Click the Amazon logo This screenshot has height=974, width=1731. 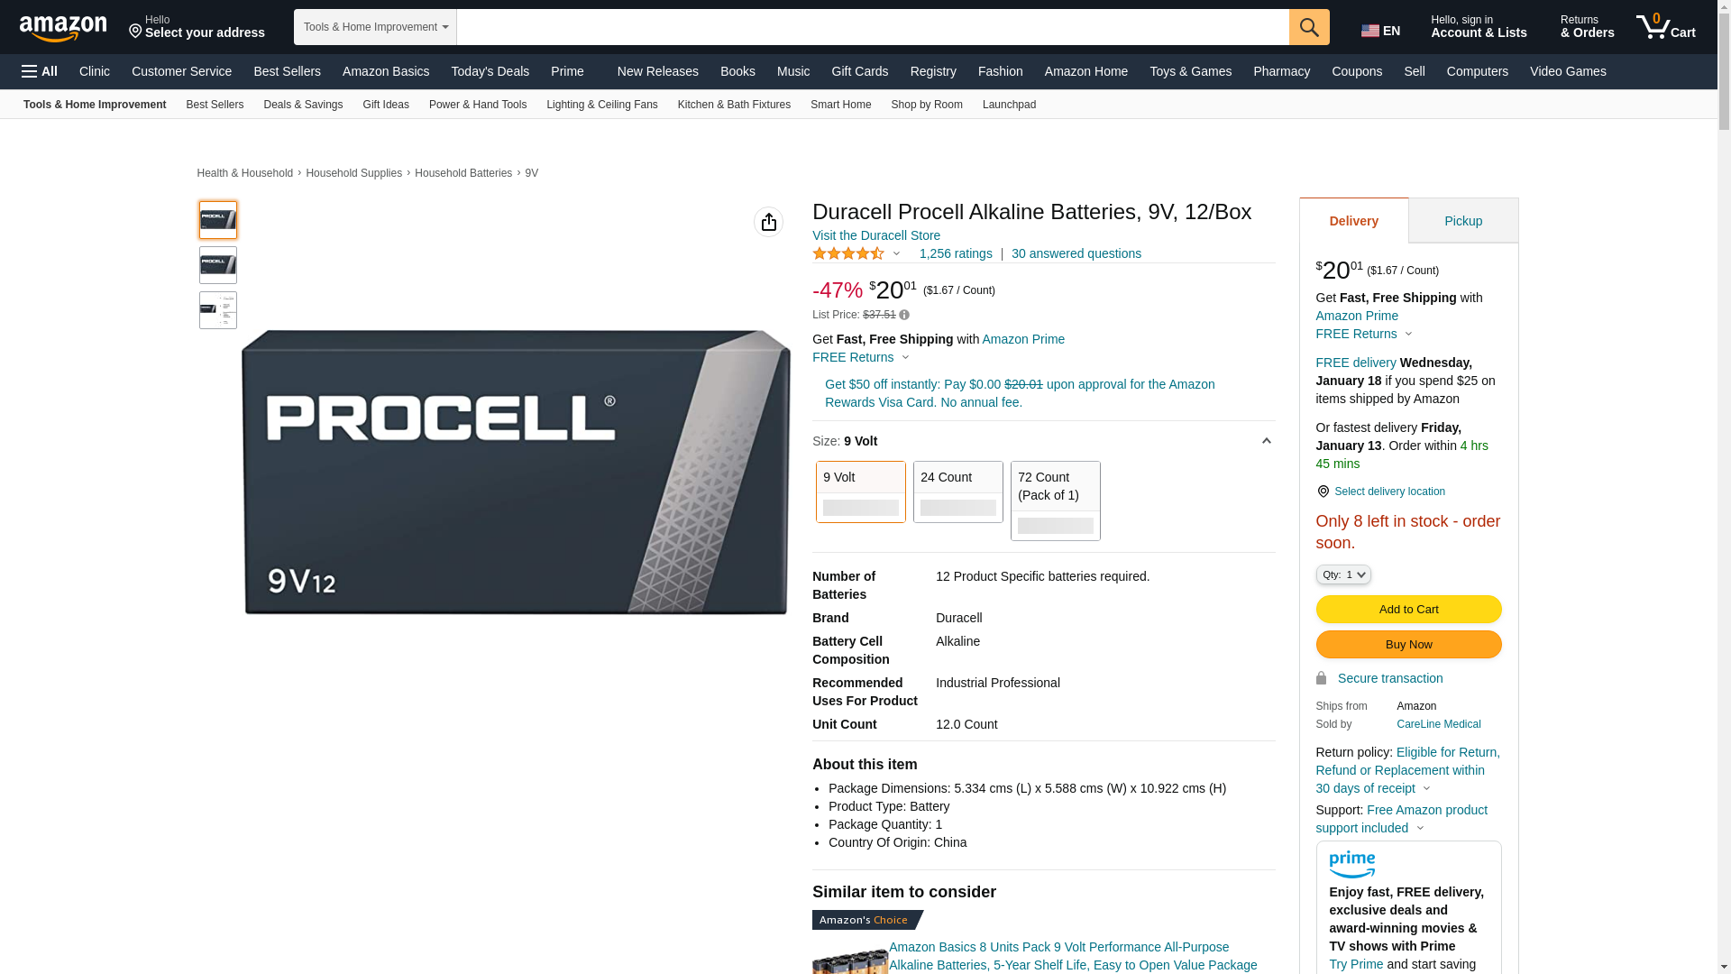point(63,28)
